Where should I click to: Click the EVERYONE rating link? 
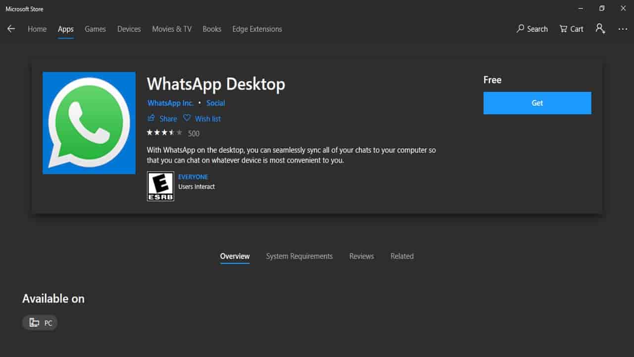[x=193, y=177]
